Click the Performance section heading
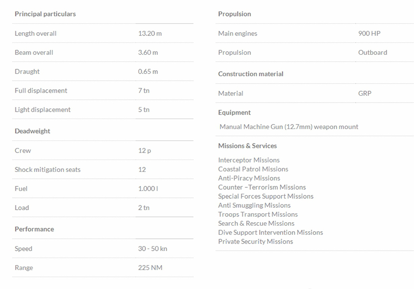 [x=34, y=229]
